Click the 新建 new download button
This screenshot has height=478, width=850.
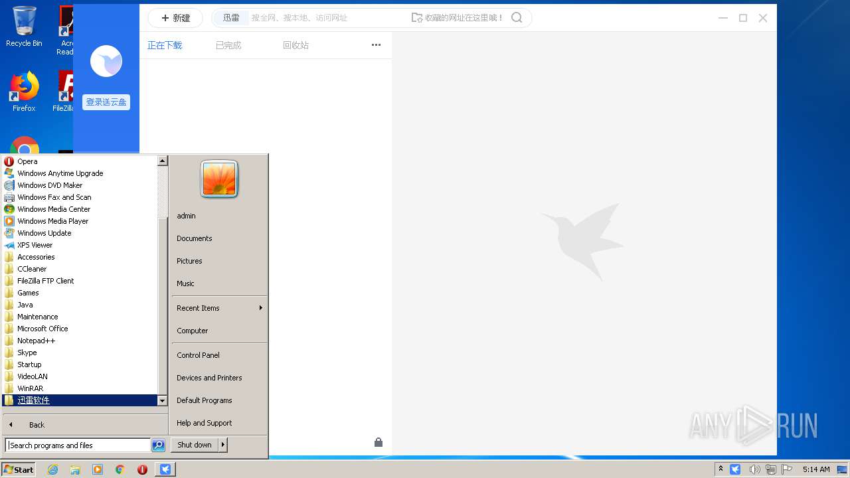click(175, 18)
